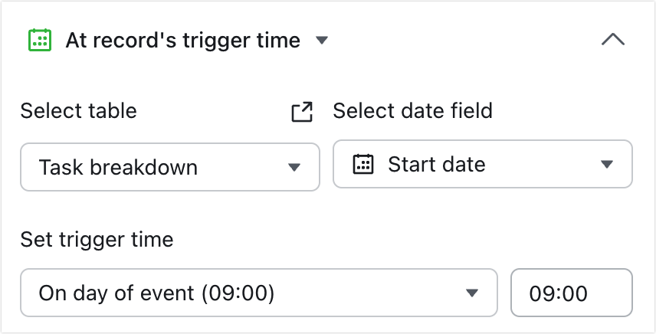
Task: Click the arrow in On day of event selector
Action: pos(472,293)
